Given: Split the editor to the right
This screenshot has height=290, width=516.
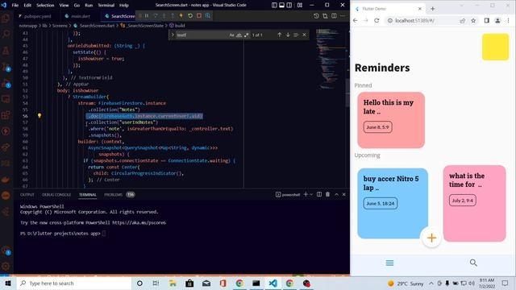Looking at the screenshot, I should (x=334, y=16).
